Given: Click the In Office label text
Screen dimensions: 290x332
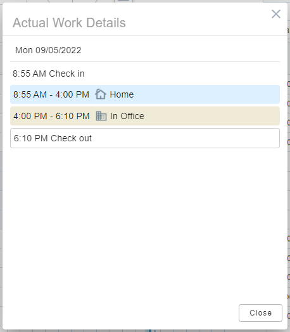Looking at the screenshot, I should [x=127, y=116].
